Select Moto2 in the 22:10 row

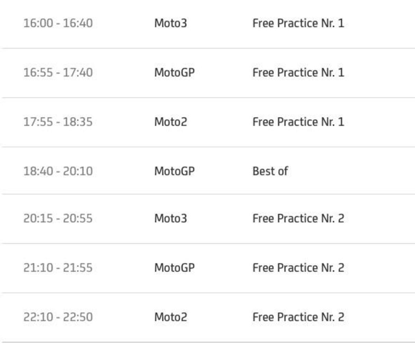pos(170,317)
